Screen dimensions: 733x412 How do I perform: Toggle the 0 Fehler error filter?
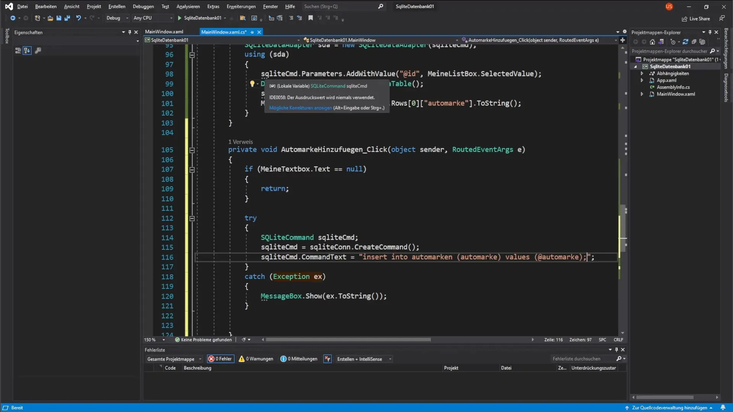220,359
